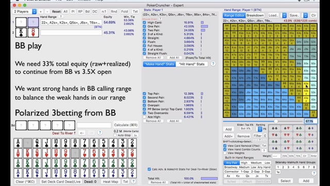
Task: Select the 5 of hearts deck card
Action: tap(104, 153)
